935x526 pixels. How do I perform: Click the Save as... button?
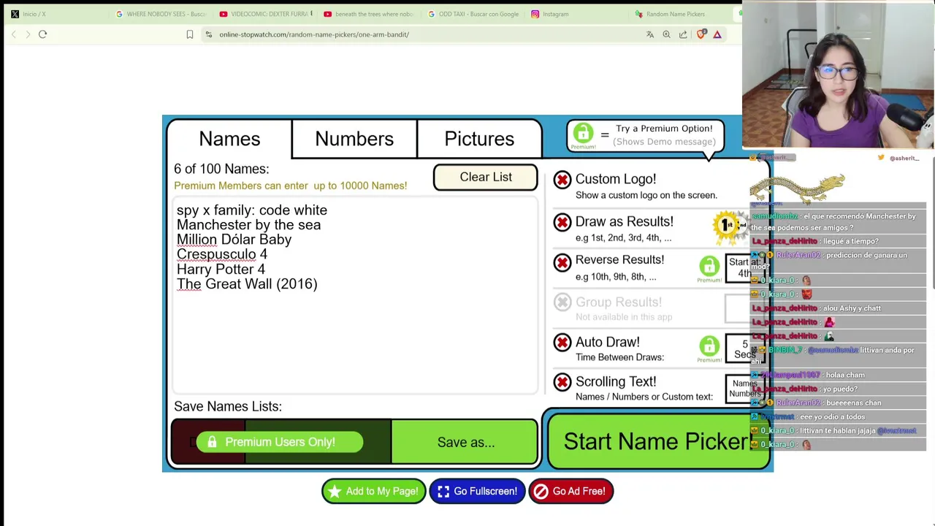(x=465, y=442)
